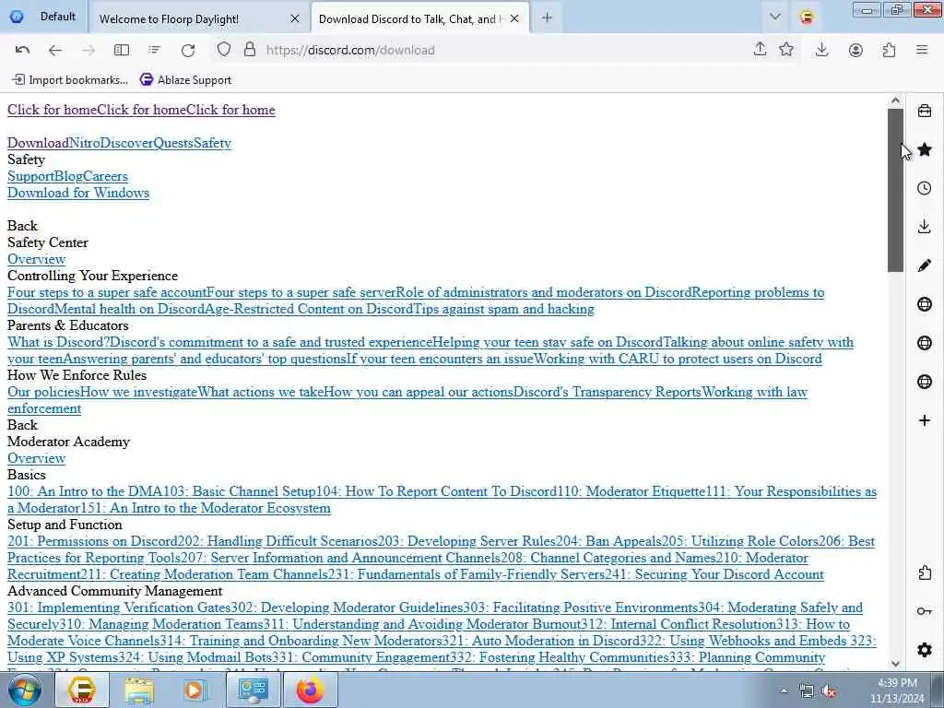
Task: Click the scrollbar down arrow
Action: 895,664
